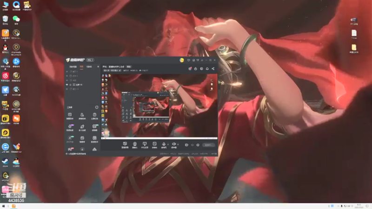372x209 pixels.
Task: Open the red NetEase music desktop icon
Action: tap(5, 77)
